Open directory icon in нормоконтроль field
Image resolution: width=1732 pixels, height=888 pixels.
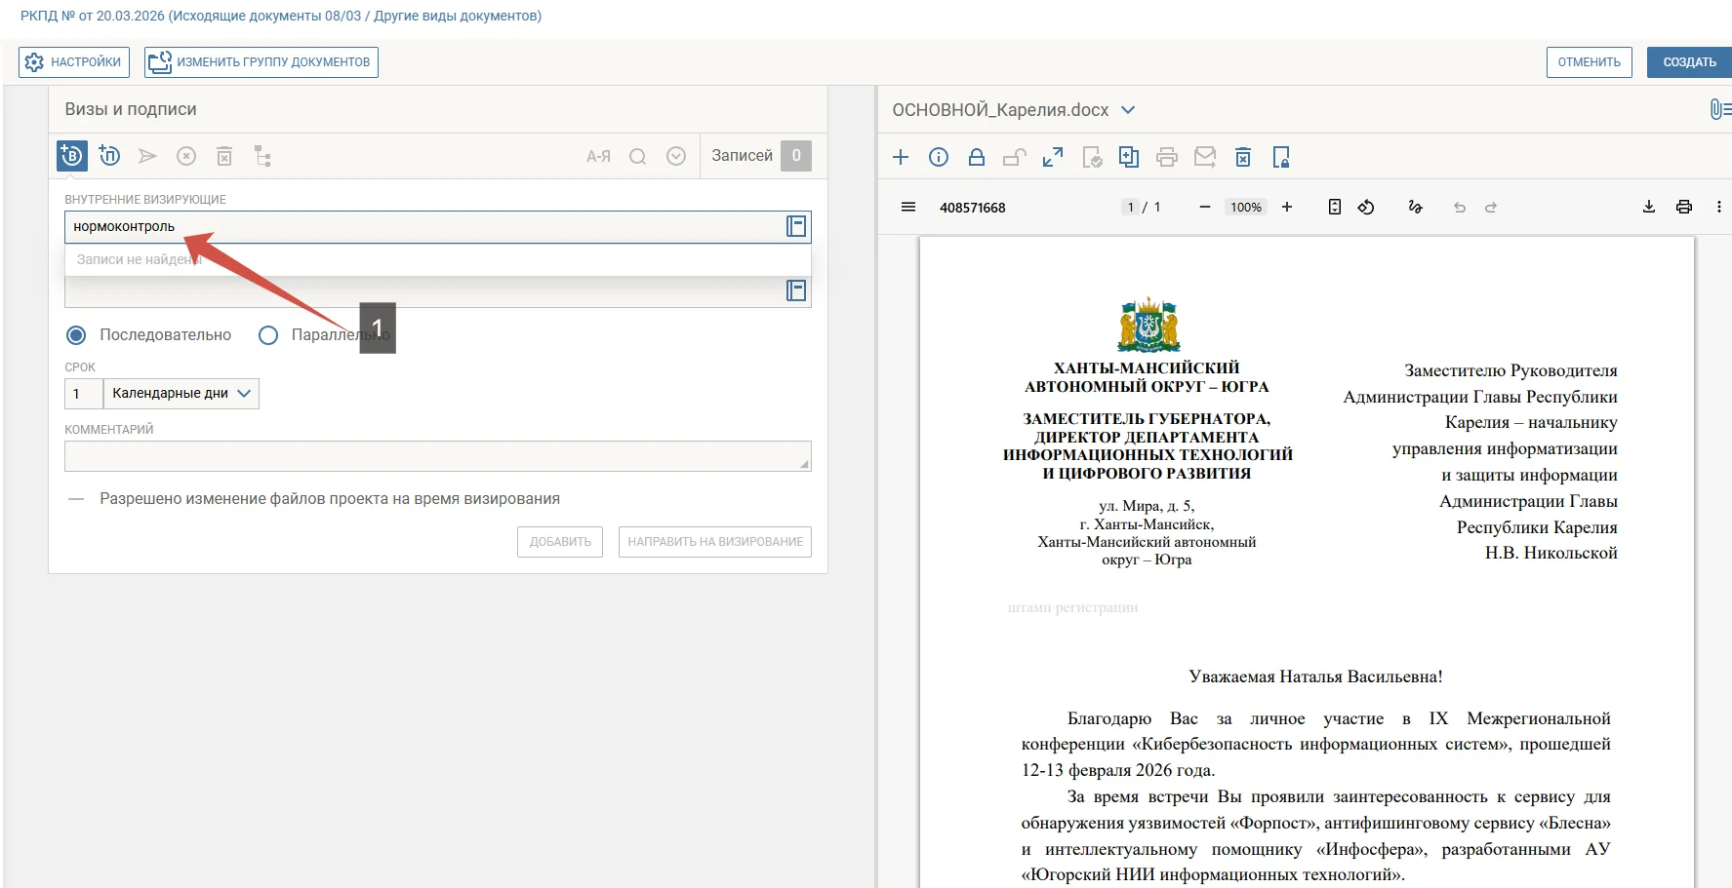pyautogui.click(x=796, y=226)
